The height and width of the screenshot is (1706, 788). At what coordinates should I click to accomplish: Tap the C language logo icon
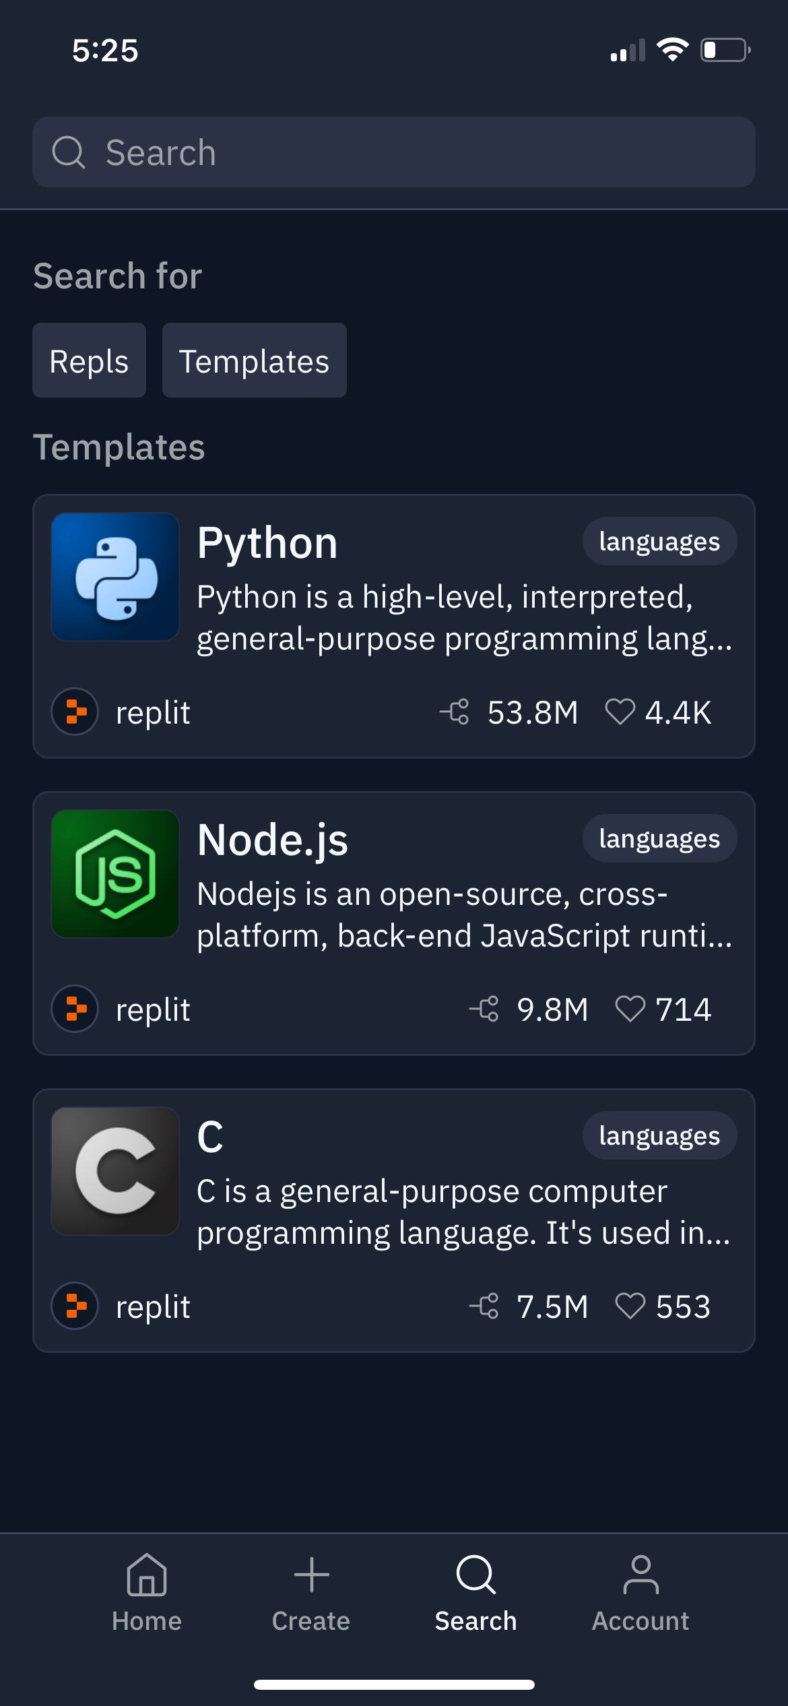click(115, 1171)
